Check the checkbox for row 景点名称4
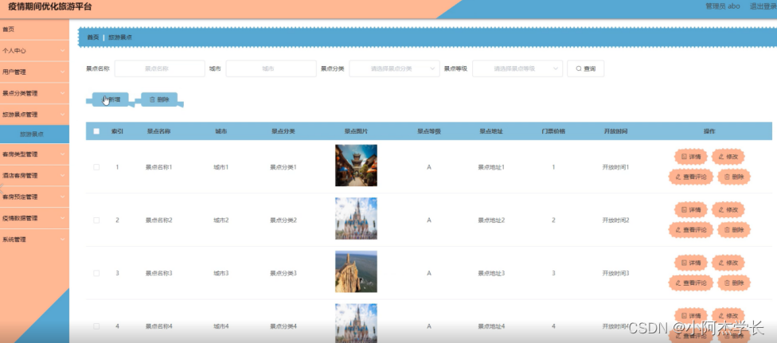777x343 pixels. point(96,326)
